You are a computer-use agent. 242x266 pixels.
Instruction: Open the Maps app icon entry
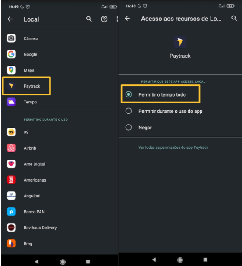[x=11, y=70]
